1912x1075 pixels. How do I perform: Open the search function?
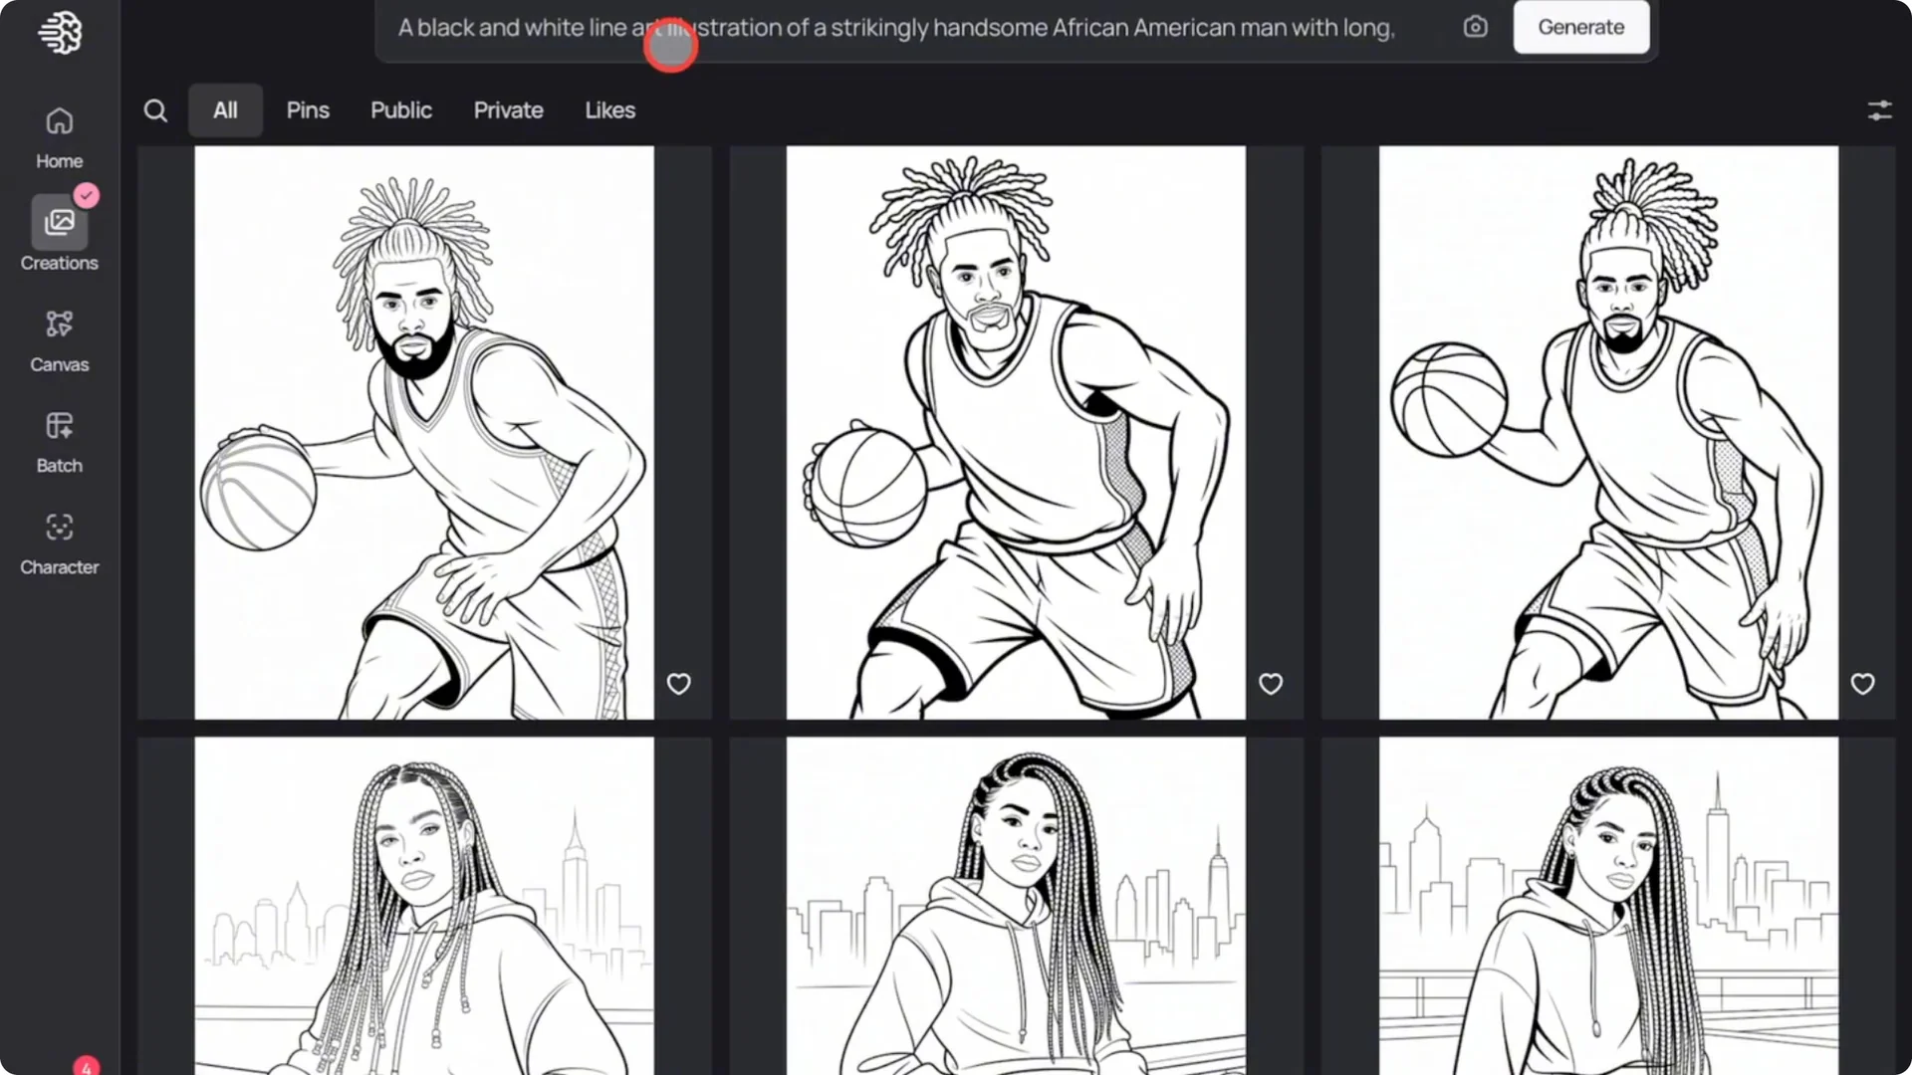pos(155,110)
